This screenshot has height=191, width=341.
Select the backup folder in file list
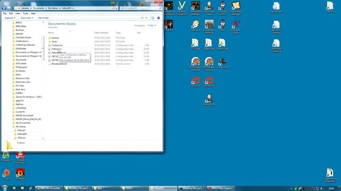click(55, 38)
